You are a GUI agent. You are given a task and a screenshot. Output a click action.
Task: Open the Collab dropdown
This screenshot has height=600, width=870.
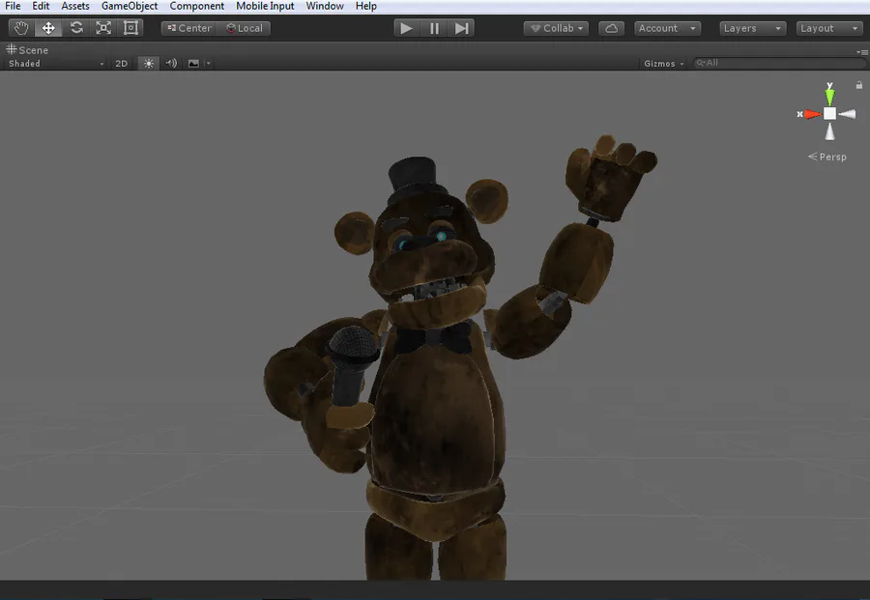point(556,28)
